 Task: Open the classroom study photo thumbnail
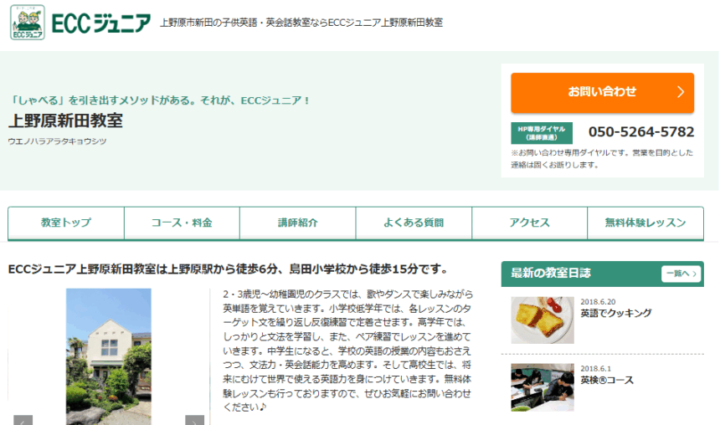coord(543,387)
